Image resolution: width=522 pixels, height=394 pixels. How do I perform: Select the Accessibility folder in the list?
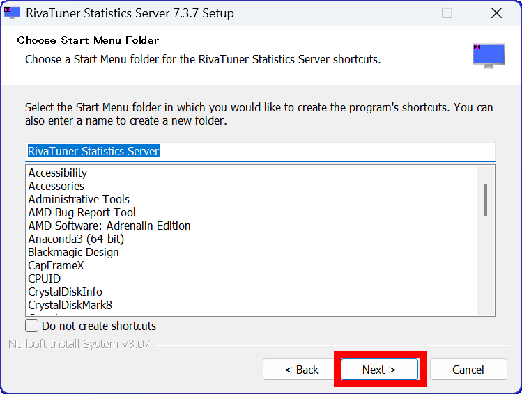pyautogui.click(x=58, y=173)
